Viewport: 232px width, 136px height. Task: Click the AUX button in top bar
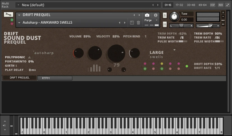(x=220, y=5)
